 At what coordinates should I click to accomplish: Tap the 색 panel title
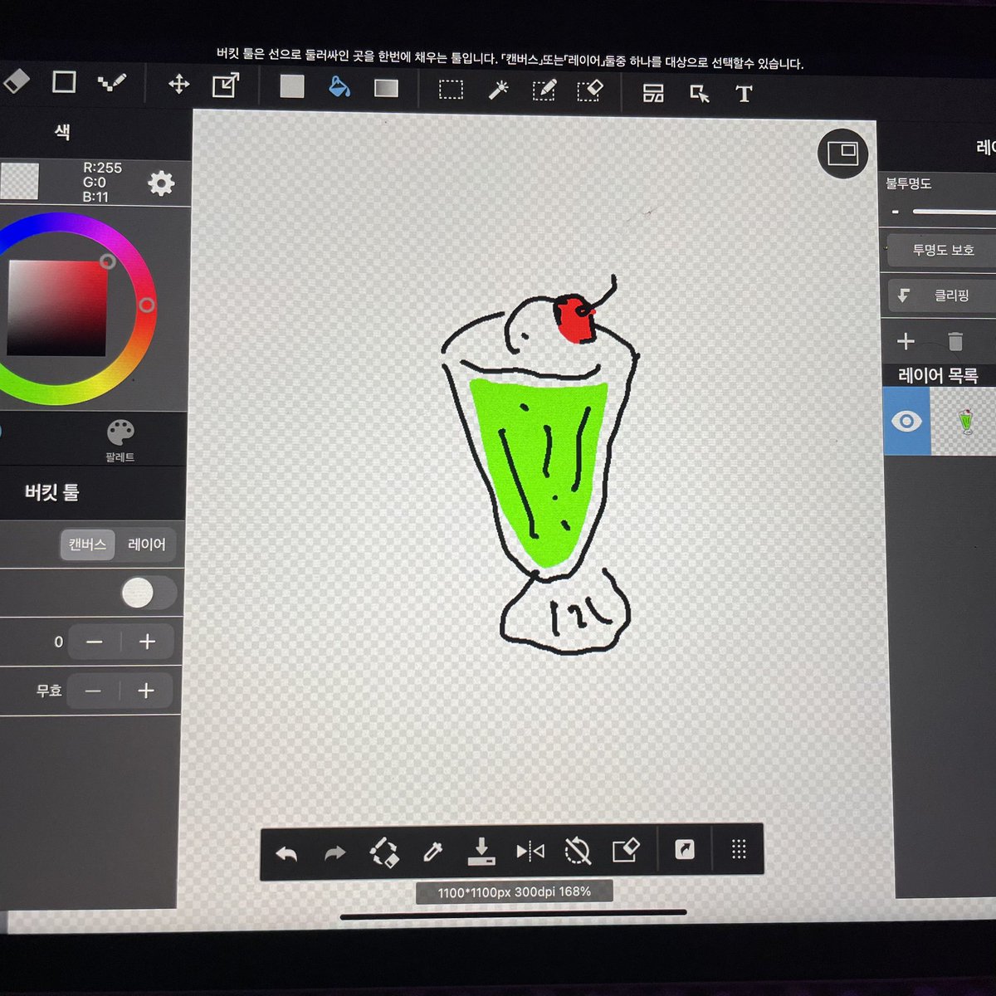click(x=62, y=131)
